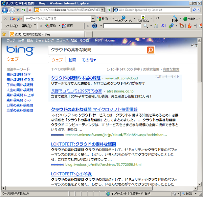Click the browser Back arrow button
203x197 pixels.
pyautogui.click(x=5, y=10)
